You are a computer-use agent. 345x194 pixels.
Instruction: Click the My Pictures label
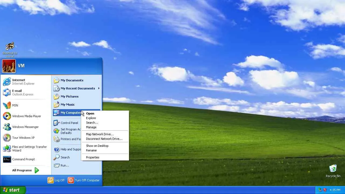point(70,96)
